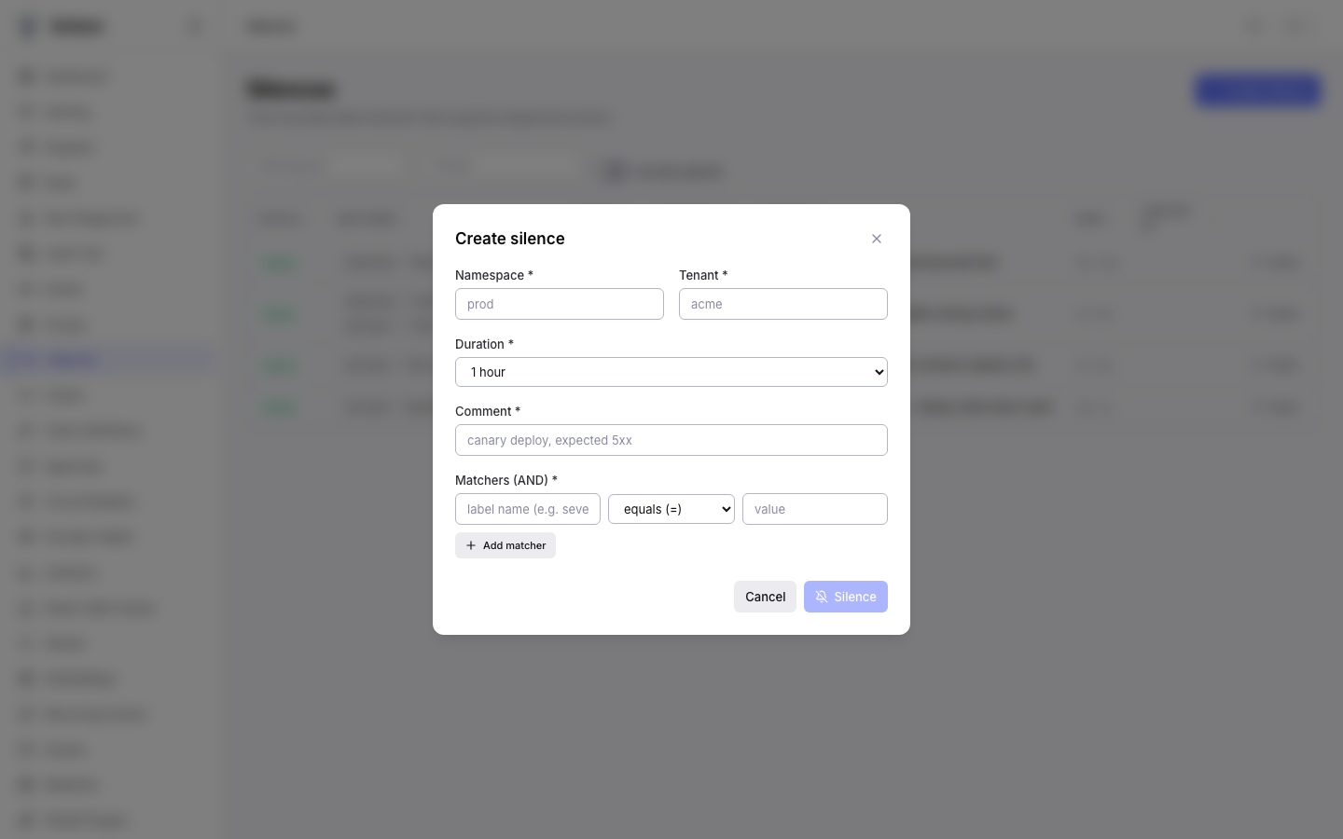
Task: Select the topmost sidebar navigation entry
Action: coord(75,76)
